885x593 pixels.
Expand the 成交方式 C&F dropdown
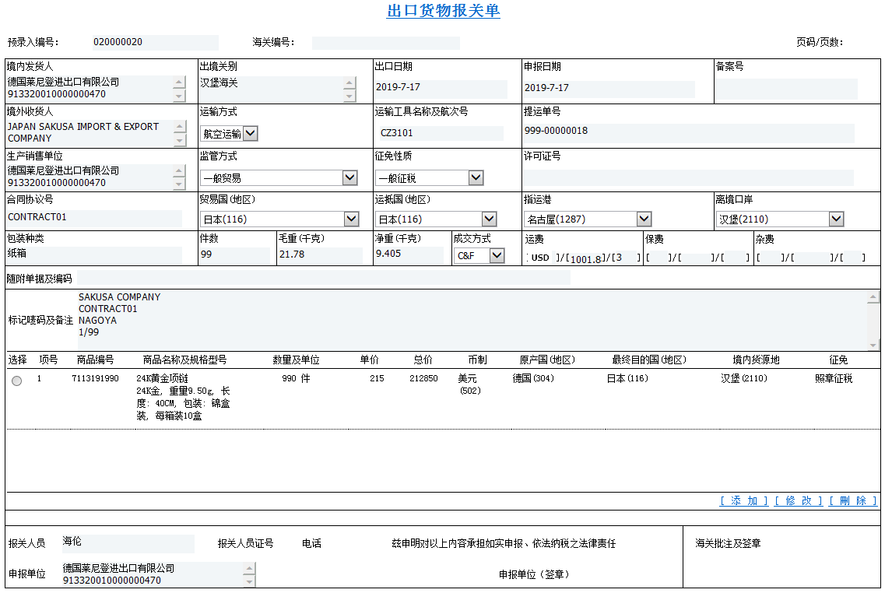pos(497,256)
